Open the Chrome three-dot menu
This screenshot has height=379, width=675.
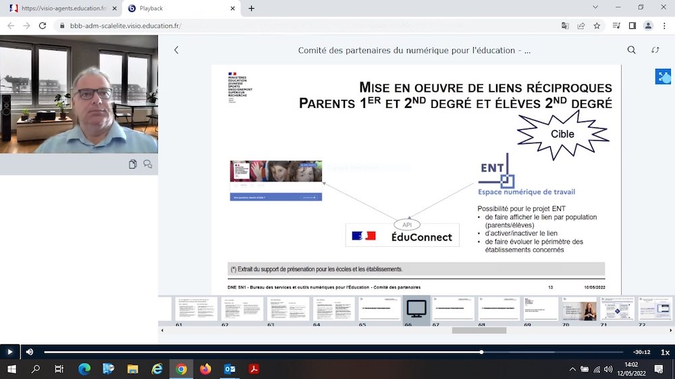[664, 26]
